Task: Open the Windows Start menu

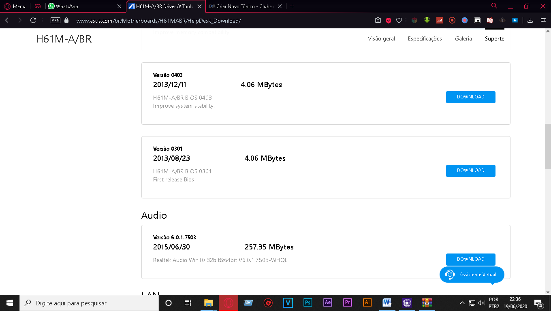Action: click(x=10, y=303)
